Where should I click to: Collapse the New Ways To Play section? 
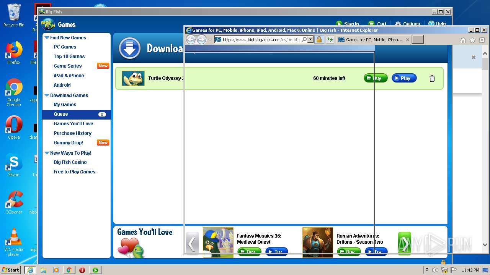[47, 153]
